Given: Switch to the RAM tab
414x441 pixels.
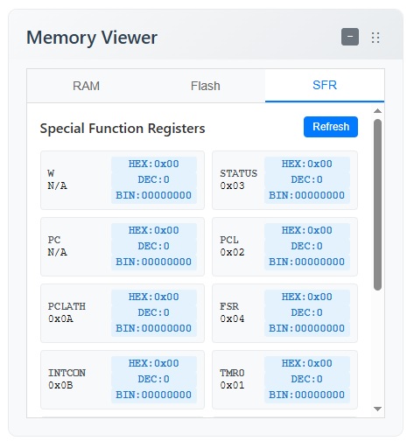Looking at the screenshot, I should pos(86,86).
